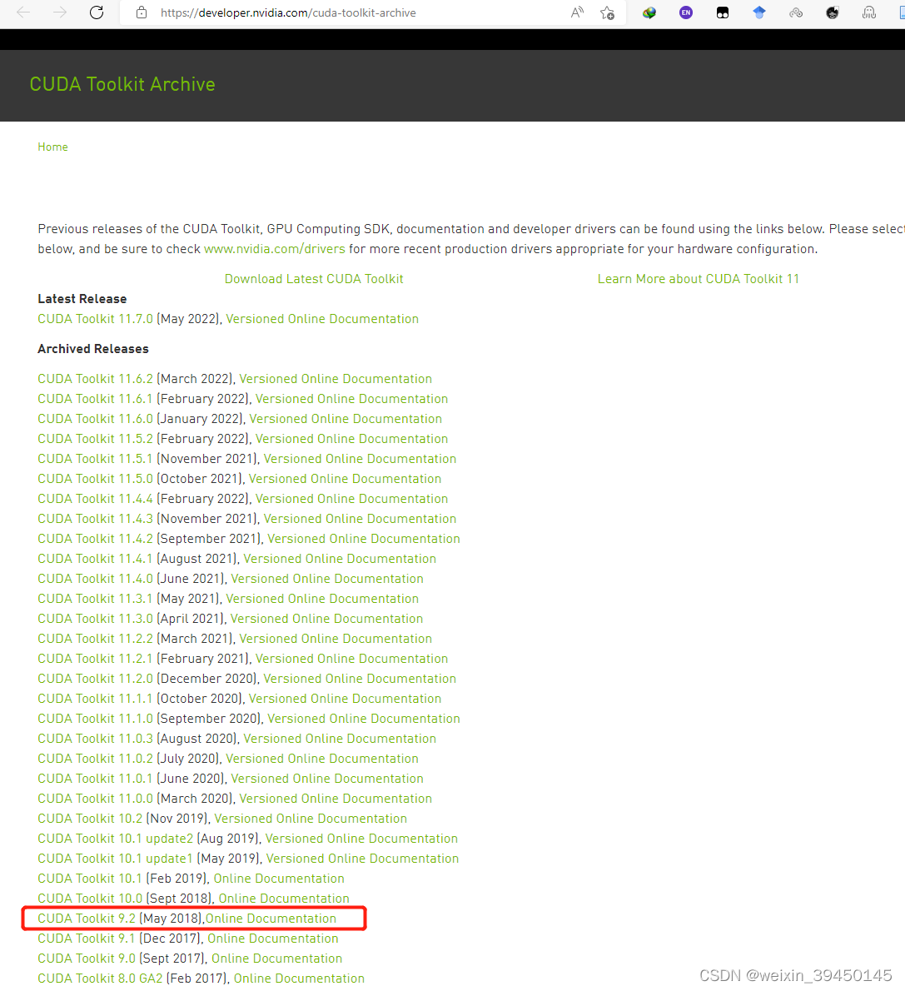Open the black round face extension icon
The height and width of the screenshot is (991, 905).
tap(833, 12)
